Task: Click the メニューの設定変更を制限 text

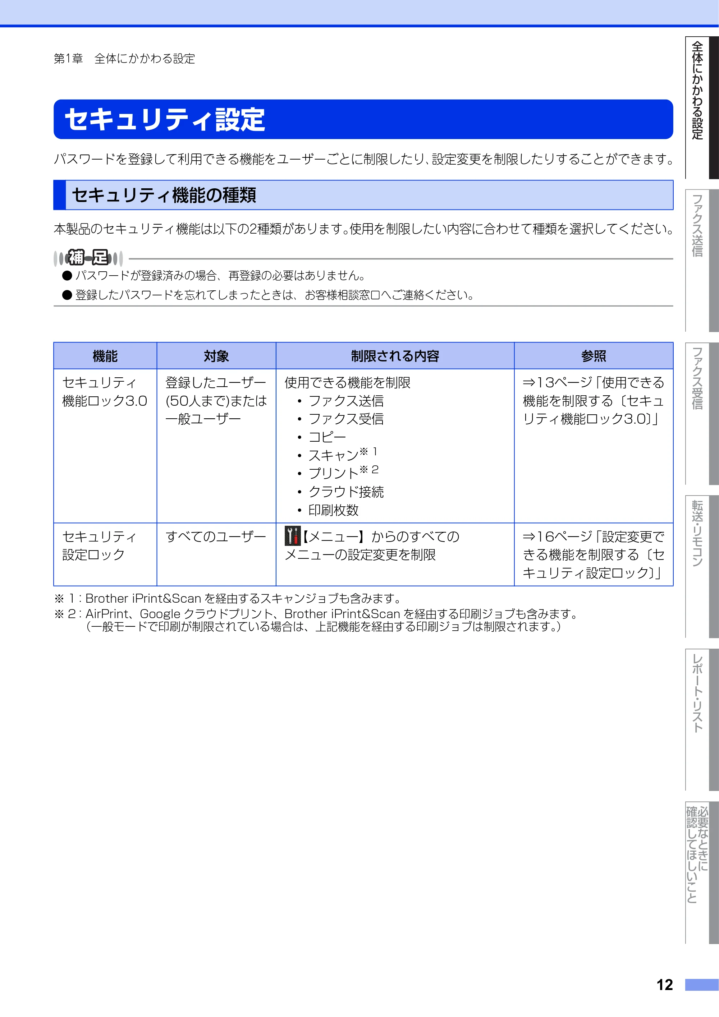Action: click(360, 554)
